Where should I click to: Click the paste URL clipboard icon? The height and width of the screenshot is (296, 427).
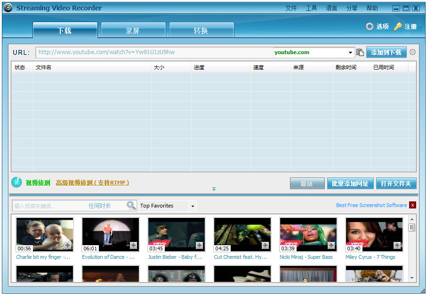coord(360,52)
